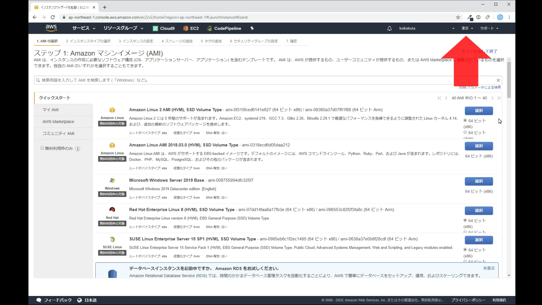Click the browser forward arrow

coord(43,17)
